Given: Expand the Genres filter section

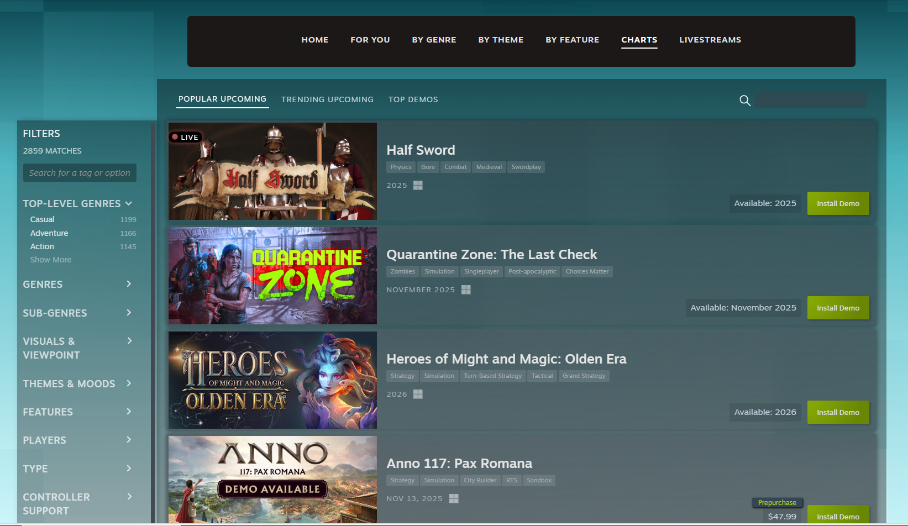Looking at the screenshot, I should coord(129,284).
